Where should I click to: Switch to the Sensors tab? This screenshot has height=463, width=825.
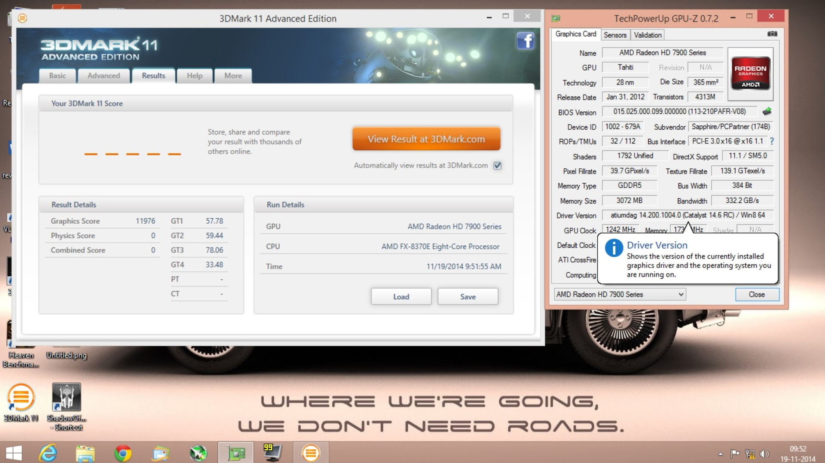pos(615,35)
